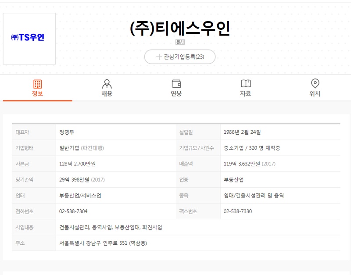Click 부동산업/서비스업 value
Image resolution: width=351 pixels, height=275 pixels.
click(80, 196)
